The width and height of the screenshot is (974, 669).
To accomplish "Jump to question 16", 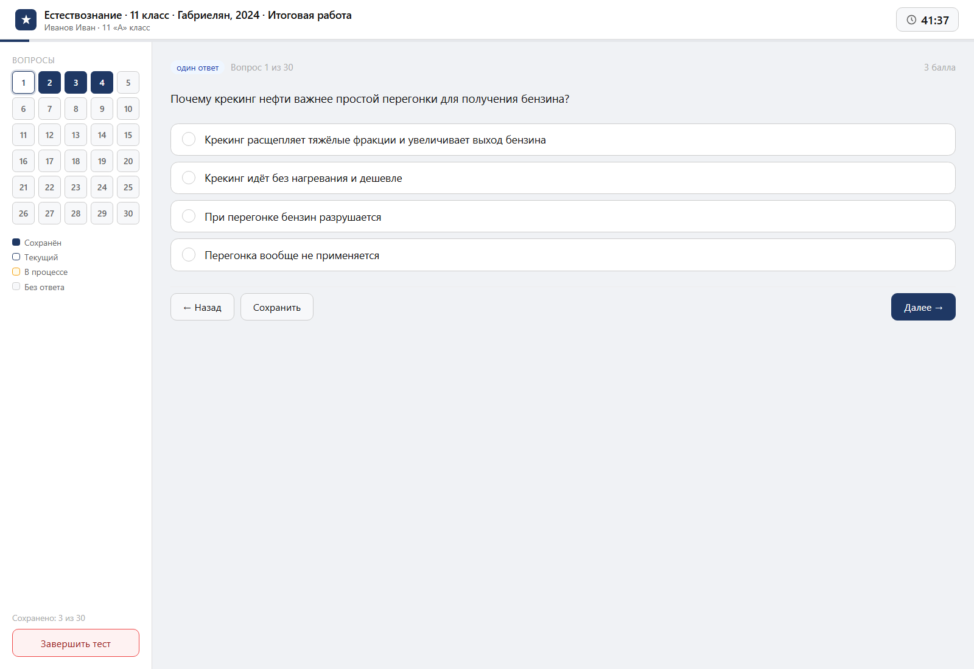I will tap(23, 161).
